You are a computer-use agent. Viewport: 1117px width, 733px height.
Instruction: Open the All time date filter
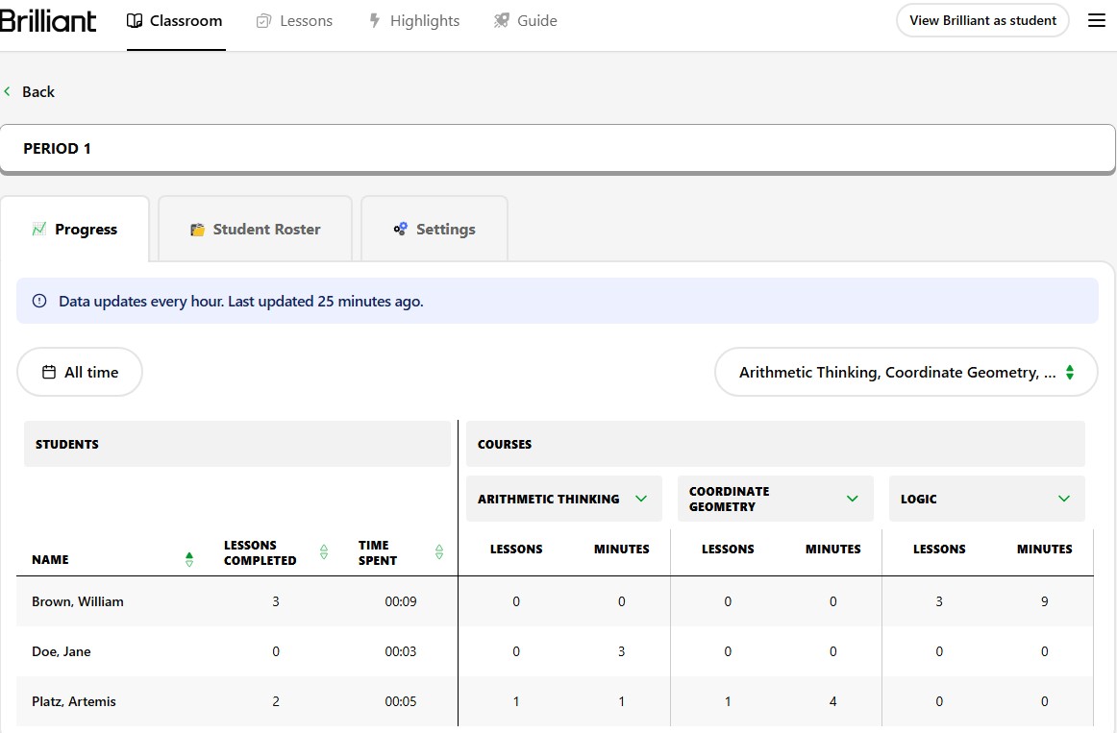80,372
